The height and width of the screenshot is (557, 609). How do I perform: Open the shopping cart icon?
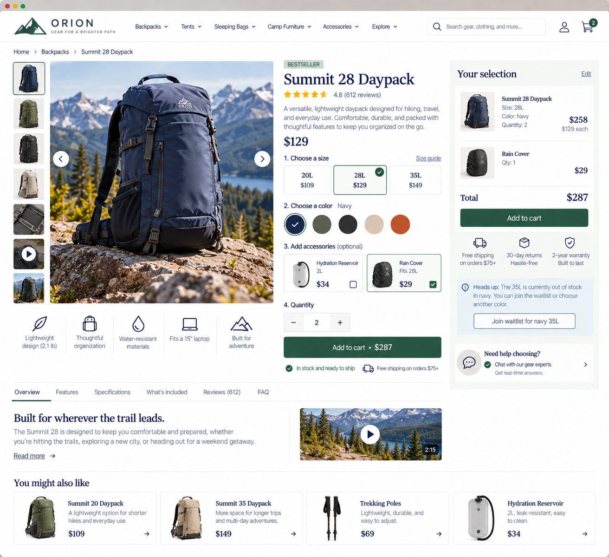(x=588, y=26)
